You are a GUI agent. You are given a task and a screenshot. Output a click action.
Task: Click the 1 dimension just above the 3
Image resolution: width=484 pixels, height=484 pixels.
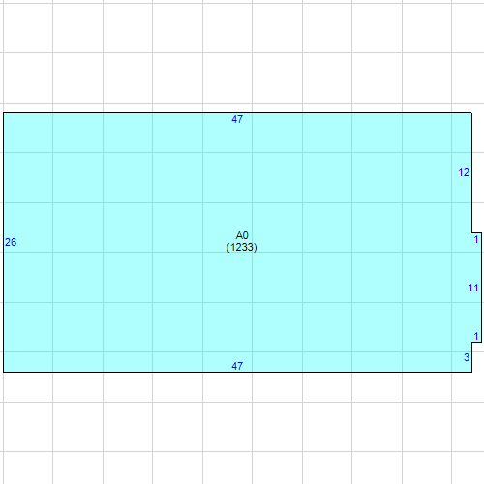tap(476, 336)
